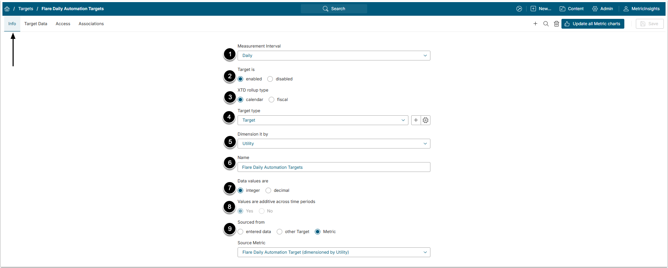Click the 'Measurement Interval' label
This screenshot has height=268, width=668.
(x=259, y=46)
